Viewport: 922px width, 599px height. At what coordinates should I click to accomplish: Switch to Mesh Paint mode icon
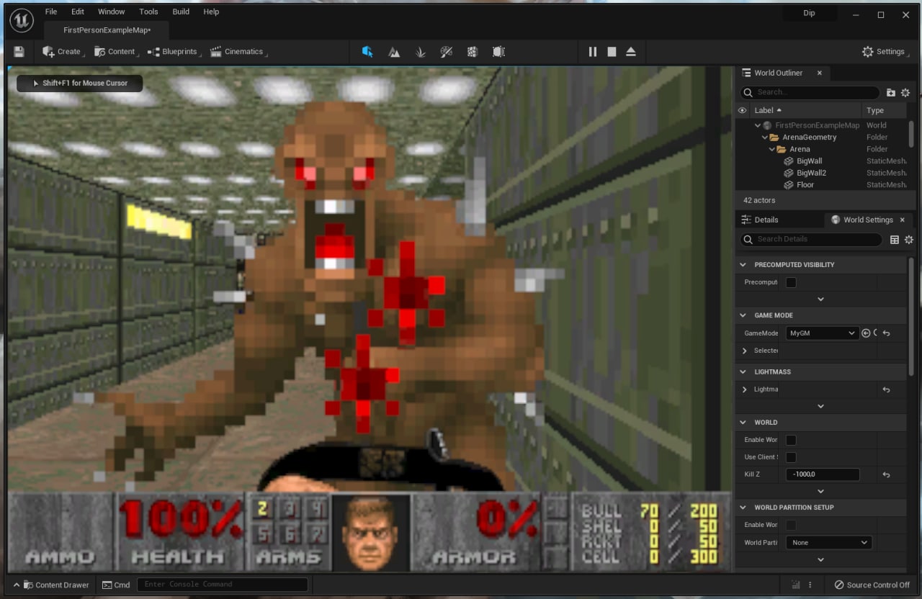[447, 52]
